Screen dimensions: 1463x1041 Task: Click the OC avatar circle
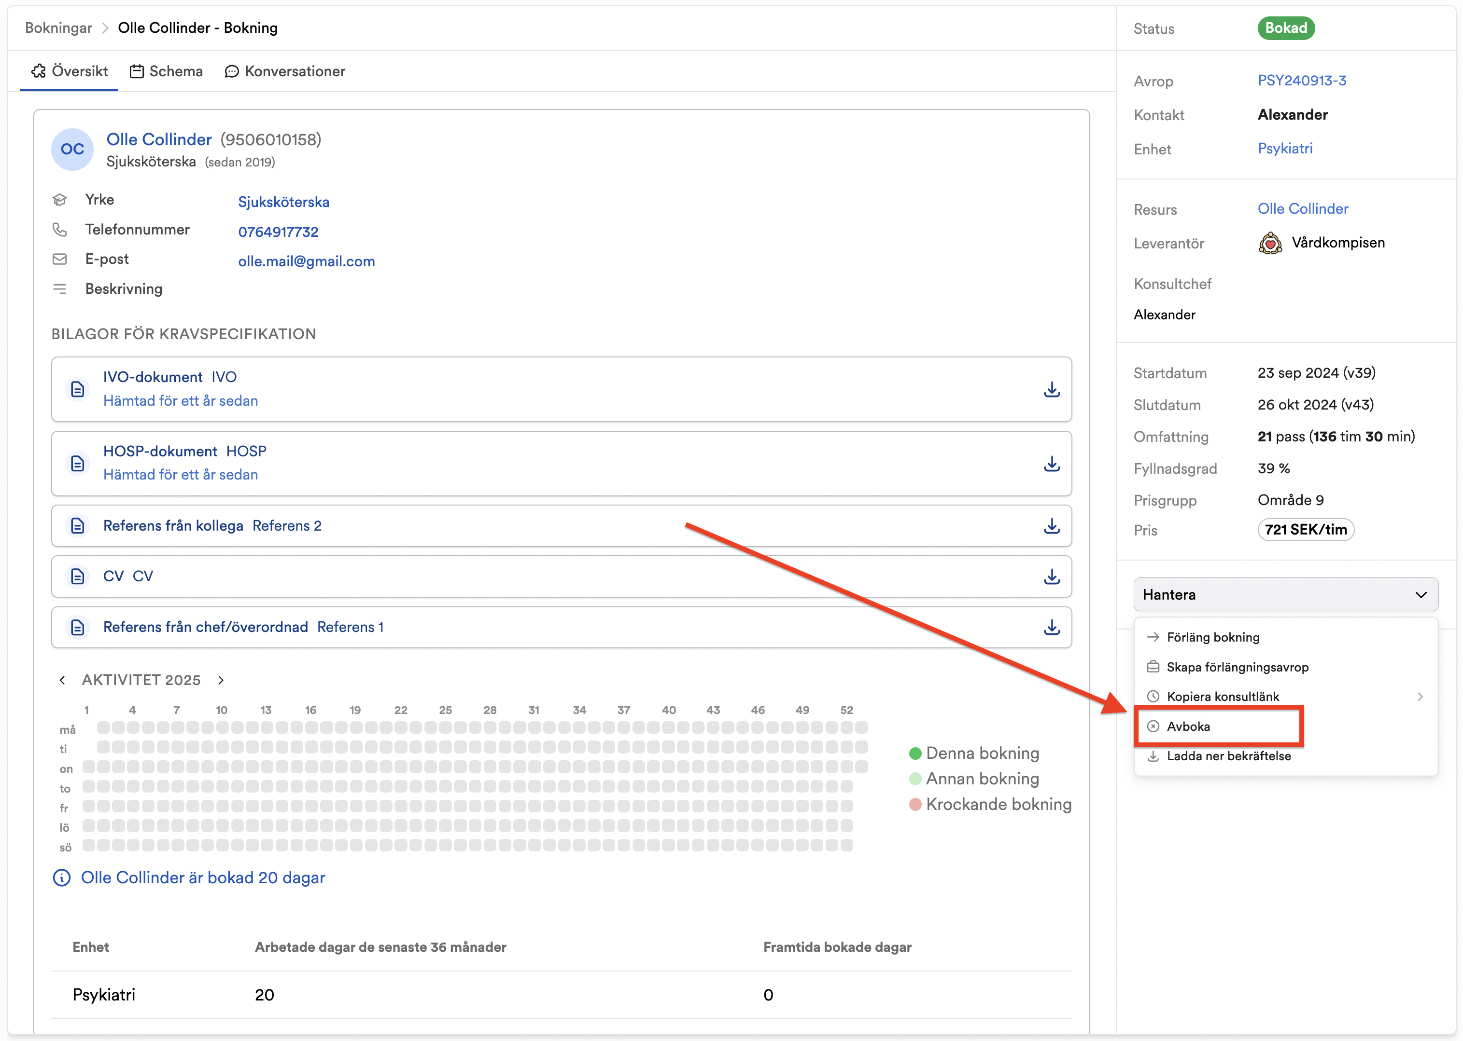click(72, 150)
